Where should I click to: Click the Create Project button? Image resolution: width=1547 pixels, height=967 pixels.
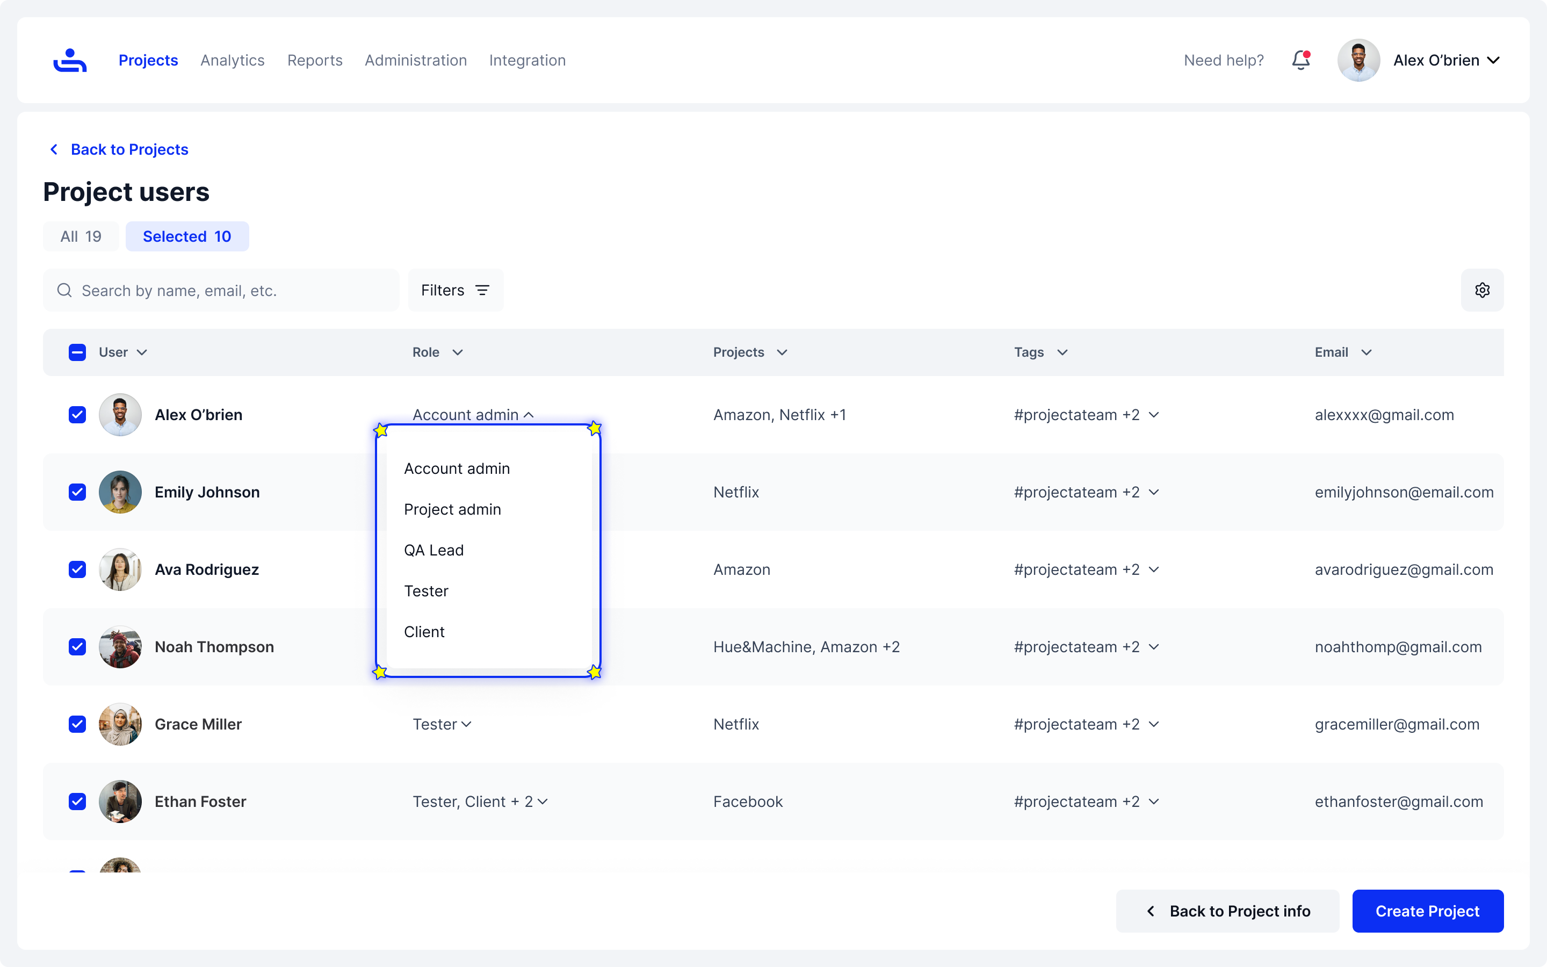1427,911
